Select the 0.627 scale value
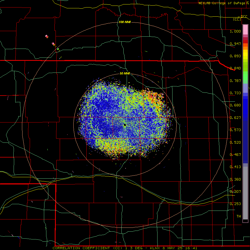 coord(235,118)
